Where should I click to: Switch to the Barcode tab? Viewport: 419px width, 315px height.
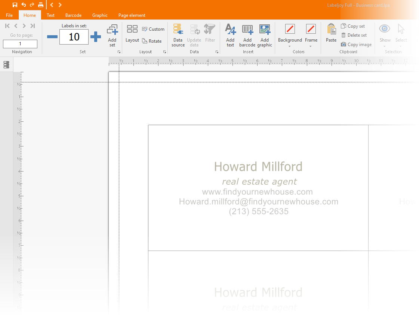(x=74, y=15)
